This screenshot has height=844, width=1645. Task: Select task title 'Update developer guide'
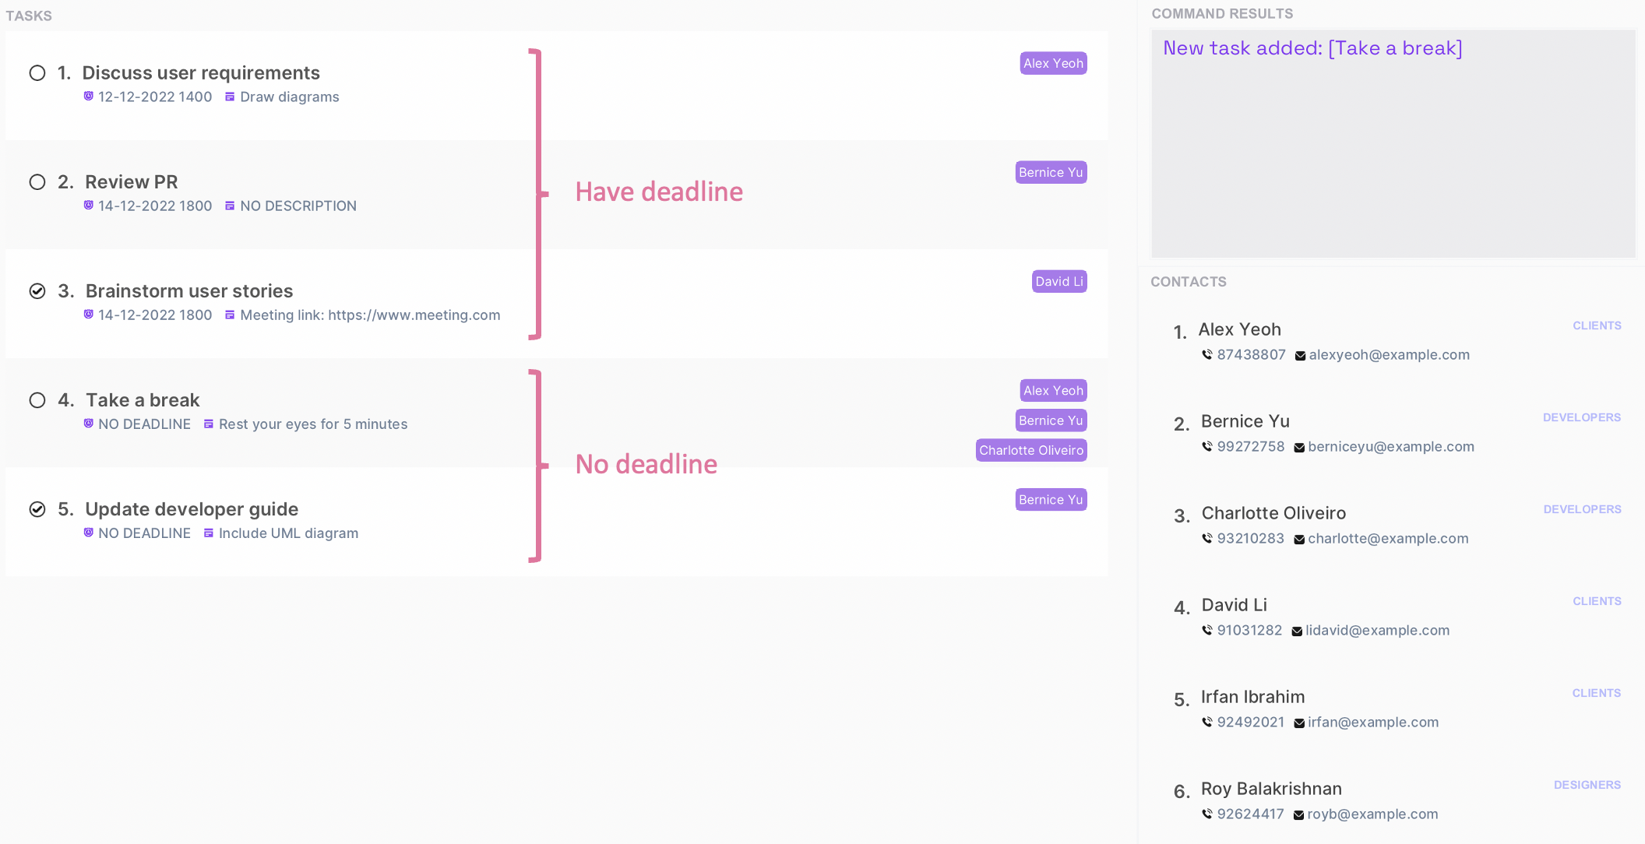point(192,509)
